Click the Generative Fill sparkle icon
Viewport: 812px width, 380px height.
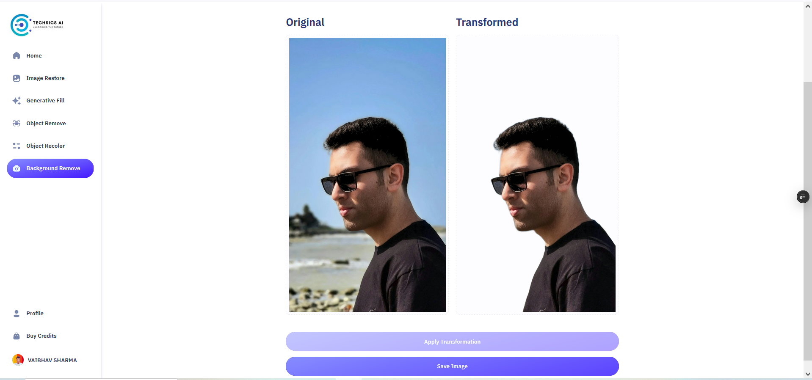click(x=17, y=101)
